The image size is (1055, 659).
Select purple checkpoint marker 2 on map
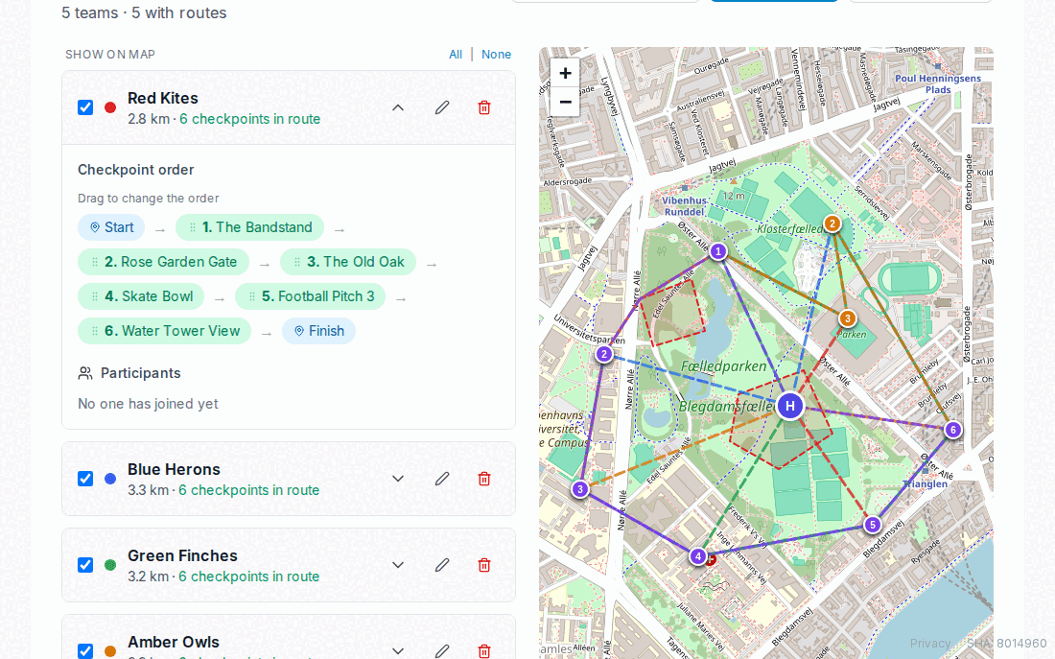[604, 354]
